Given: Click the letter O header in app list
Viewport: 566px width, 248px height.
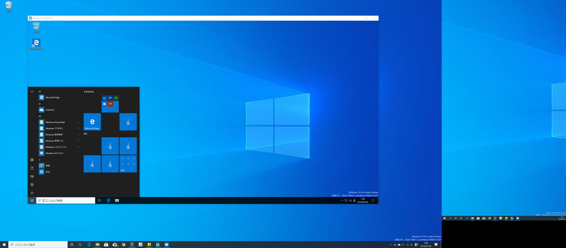Looking at the screenshot, I should click(40, 104).
